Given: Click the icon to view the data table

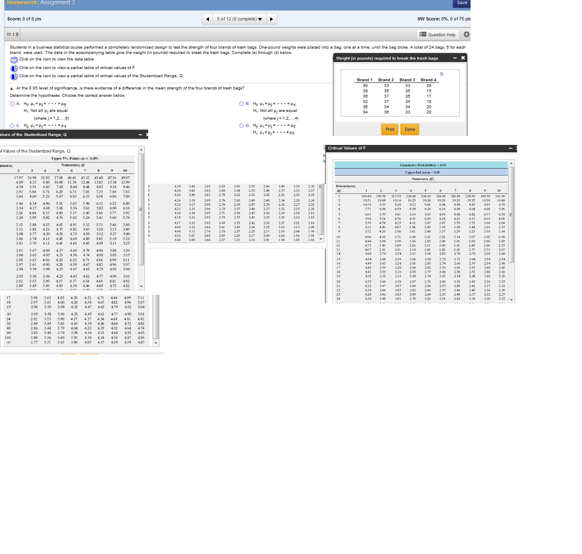Looking at the screenshot, I should 13,59.
